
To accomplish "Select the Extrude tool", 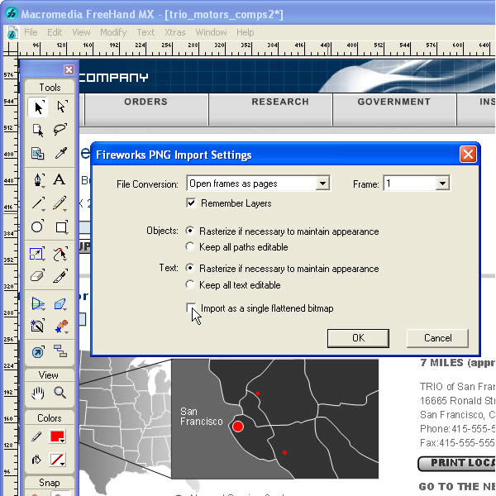I will click(x=60, y=303).
